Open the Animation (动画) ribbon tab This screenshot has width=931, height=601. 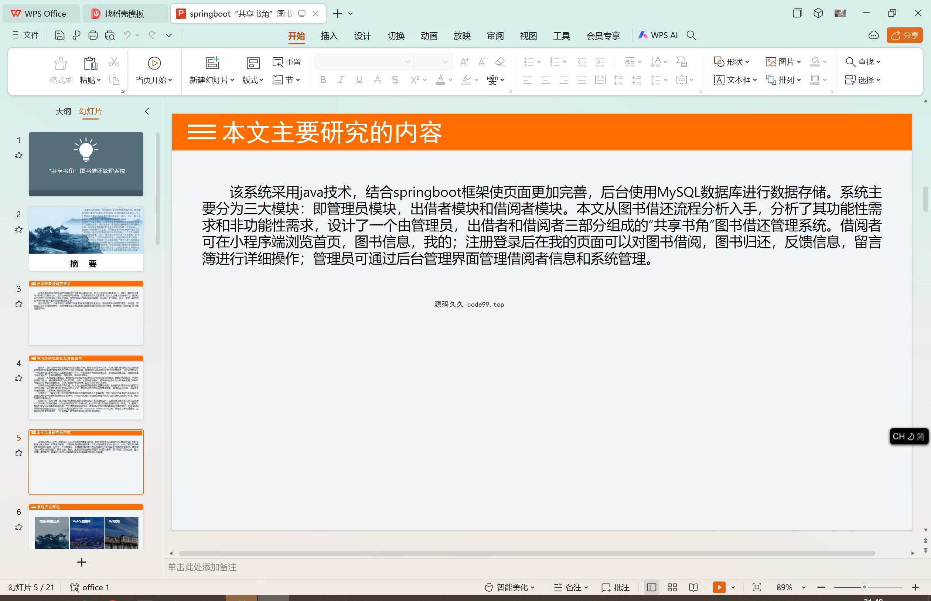pos(429,36)
